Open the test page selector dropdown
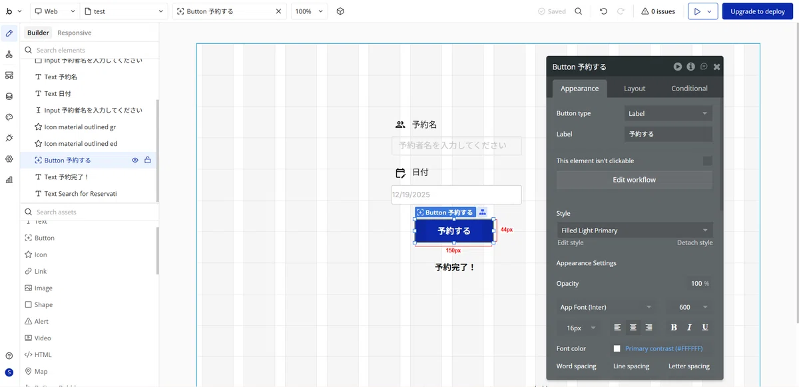799x387 pixels. [125, 11]
